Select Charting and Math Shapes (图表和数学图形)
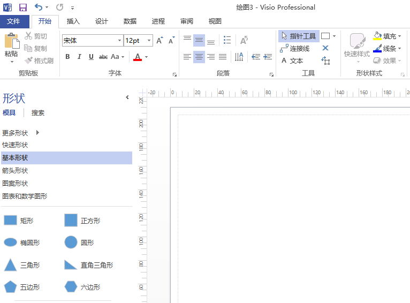 (25, 196)
